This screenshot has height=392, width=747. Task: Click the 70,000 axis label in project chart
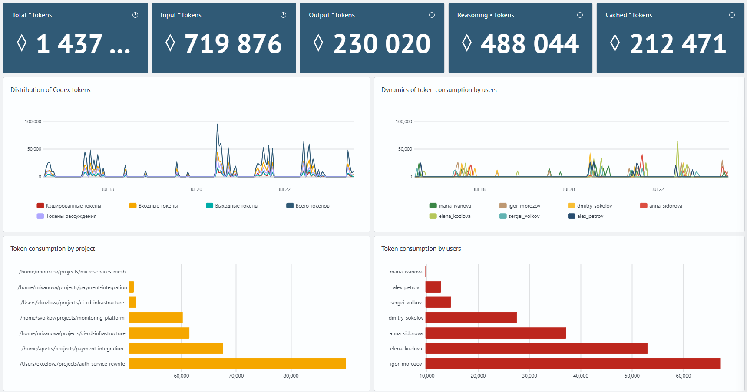(236, 376)
